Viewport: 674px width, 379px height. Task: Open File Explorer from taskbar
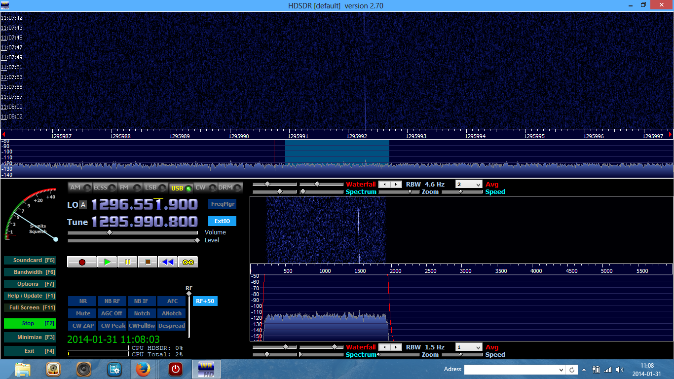[23, 369]
